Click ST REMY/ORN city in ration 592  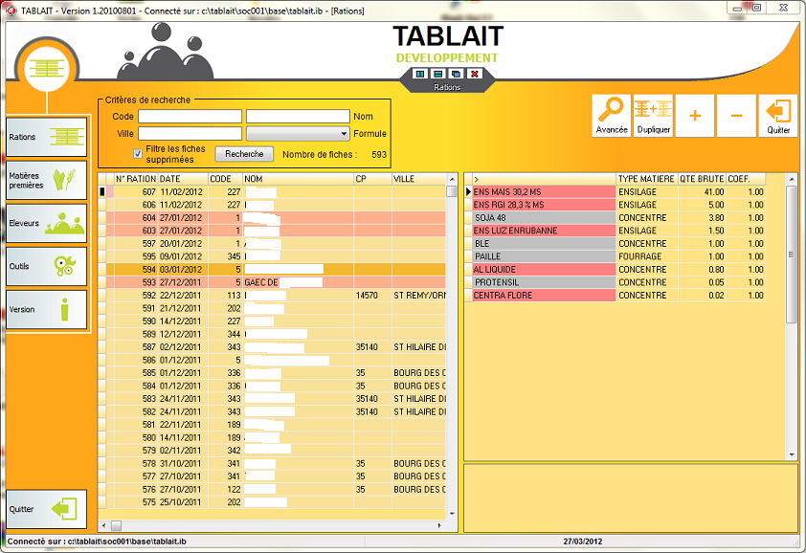click(x=419, y=296)
